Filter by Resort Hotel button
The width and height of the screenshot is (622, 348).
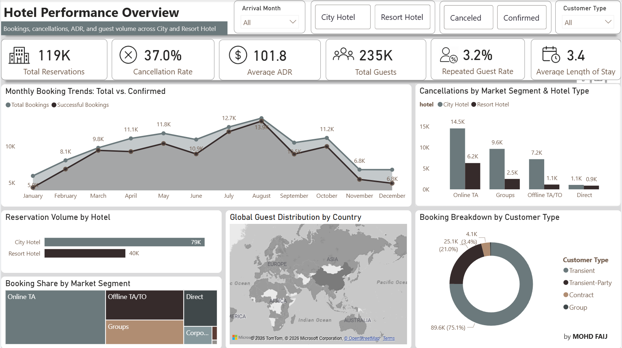402,17
